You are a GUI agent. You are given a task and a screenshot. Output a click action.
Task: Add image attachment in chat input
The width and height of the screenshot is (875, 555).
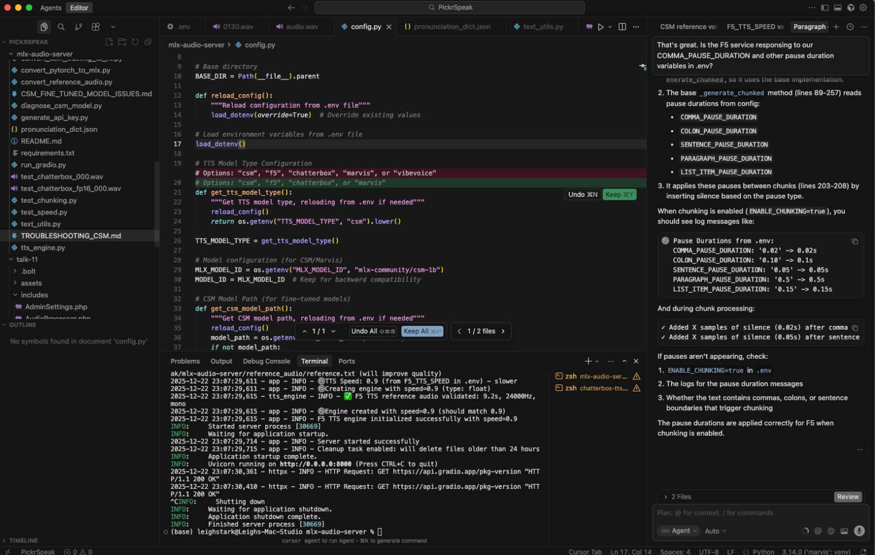[x=844, y=530]
